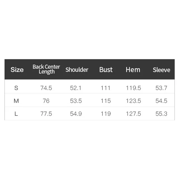Click the 111 bust value
The image size is (179, 179).
click(106, 88)
